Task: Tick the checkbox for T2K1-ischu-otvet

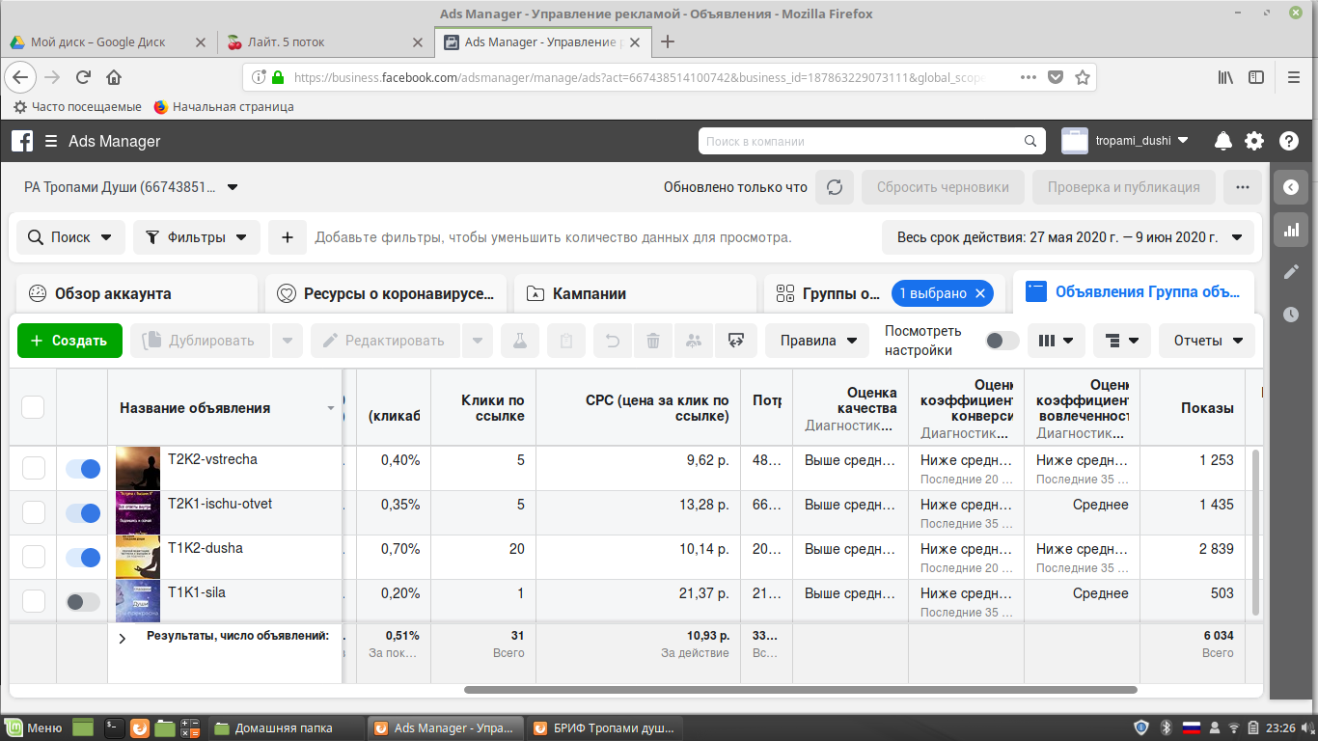Action: [34, 512]
